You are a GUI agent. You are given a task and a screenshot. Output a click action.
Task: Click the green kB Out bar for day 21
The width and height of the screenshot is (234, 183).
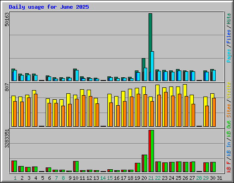(x=152, y=151)
